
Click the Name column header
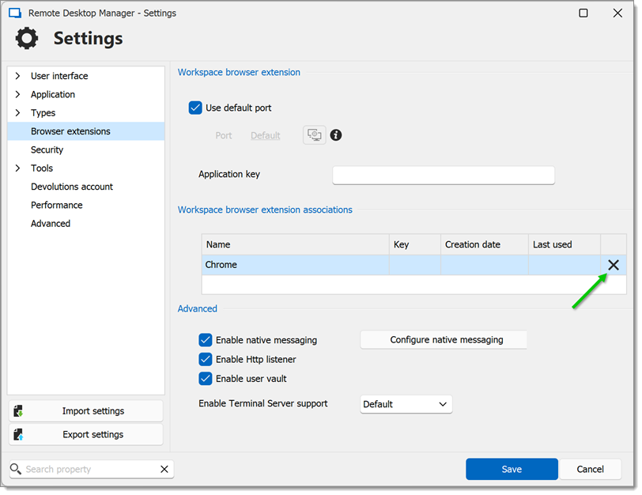pyautogui.click(x=295, y=244)
